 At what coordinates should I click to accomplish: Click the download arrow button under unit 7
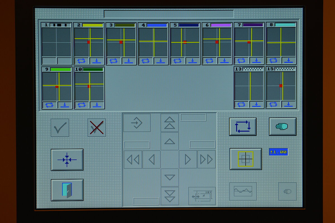click(257, 60)
